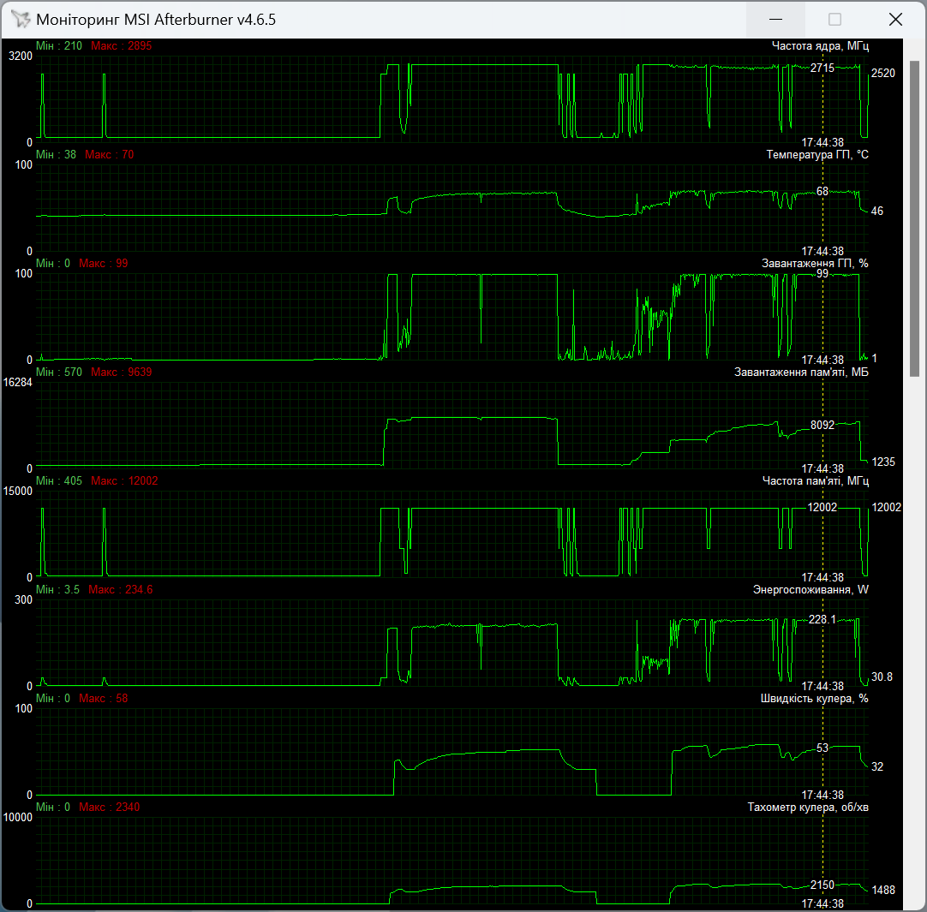The height and width of the screenshot is (912, 927).
Task: Click the core clock 'Мін : 210' value
Action: tap(58, 46)
